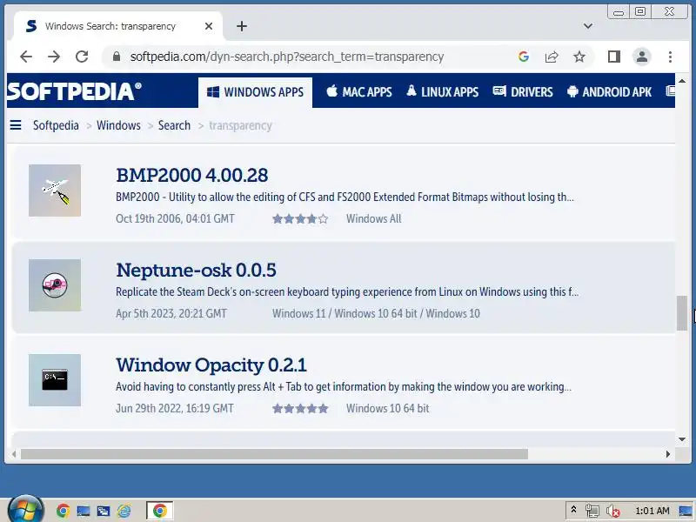Click horizontal scrollbar left arrow
696x522 pixels.
click(14, 454)
